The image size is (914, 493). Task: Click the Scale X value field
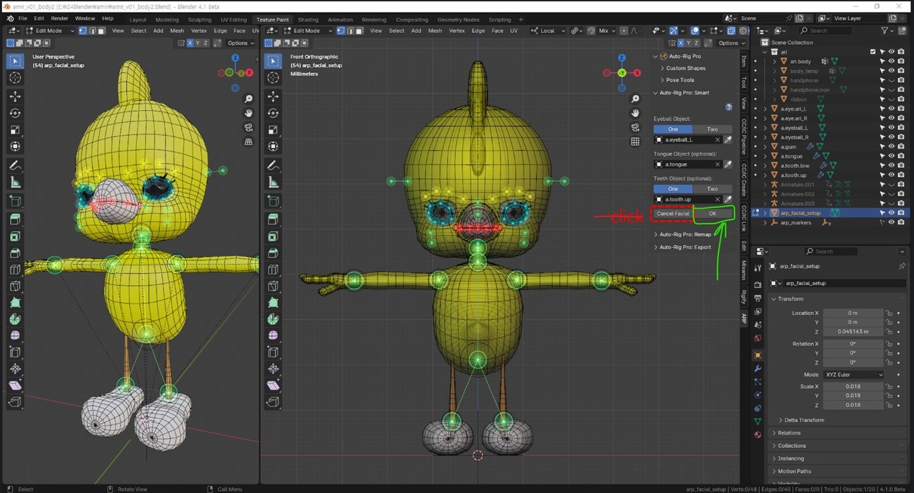pos(853,387)
